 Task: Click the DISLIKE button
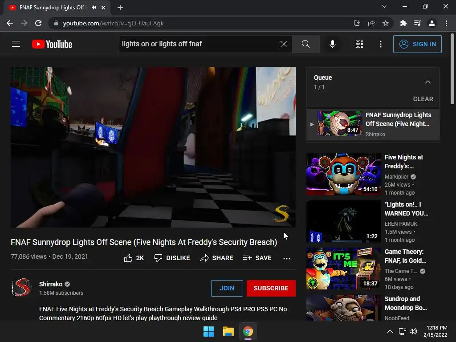(x=172, y=258)
